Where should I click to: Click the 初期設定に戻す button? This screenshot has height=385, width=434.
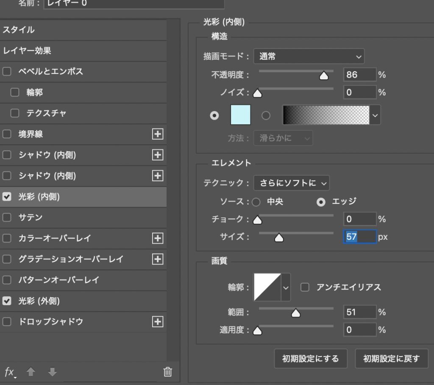tap(391, 359)
